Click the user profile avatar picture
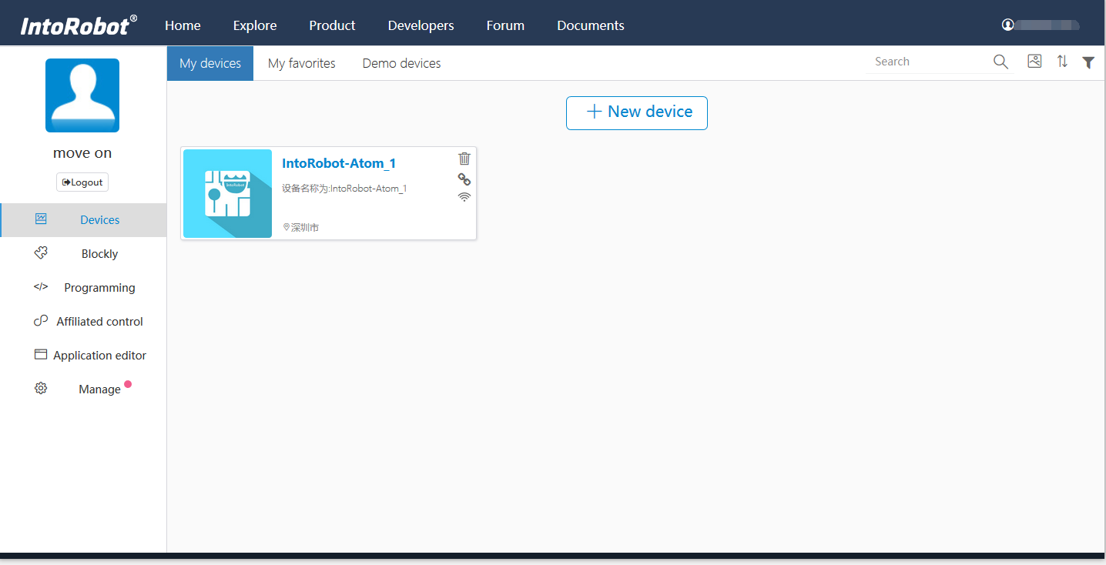This screenshot has height=565, width=1106. (82, 95)
